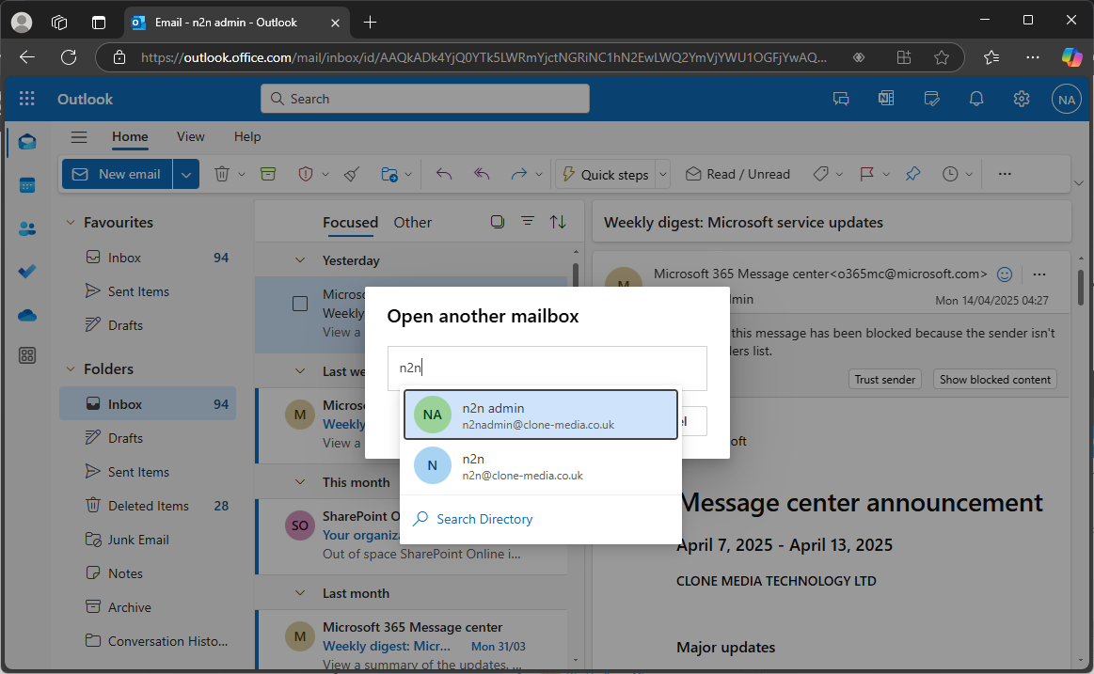
Task: Switch to the Home ribbon tab
Action: pyautogui.click(x=130, y=137)
